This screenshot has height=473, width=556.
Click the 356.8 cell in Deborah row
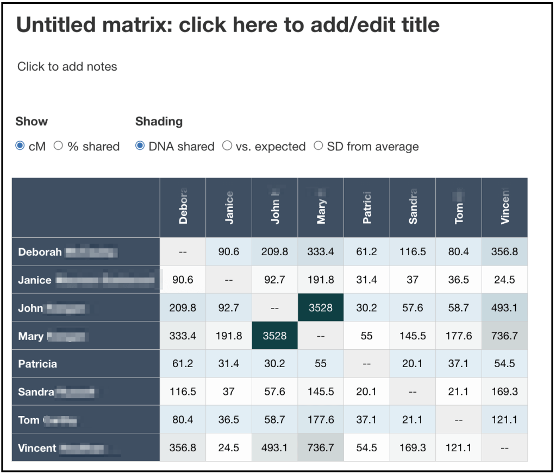(x=504, y=252)
